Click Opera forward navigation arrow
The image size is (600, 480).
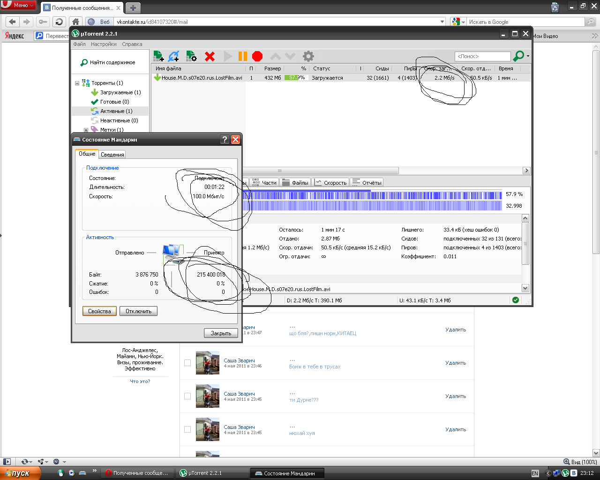26,22
